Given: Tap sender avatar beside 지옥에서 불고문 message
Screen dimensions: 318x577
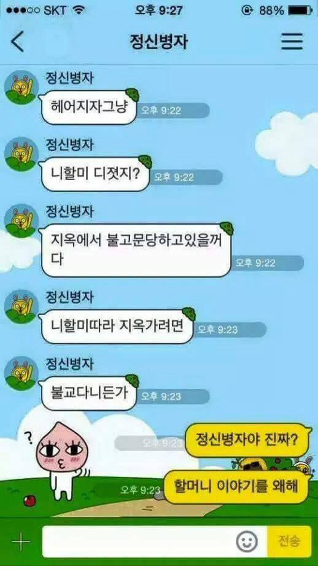Looking at the screenshot, I should [x=21, y=221].
